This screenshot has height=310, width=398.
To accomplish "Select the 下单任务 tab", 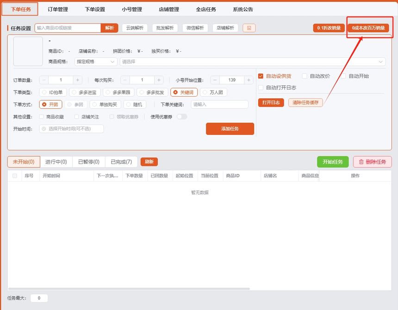I will pos(20,9).
